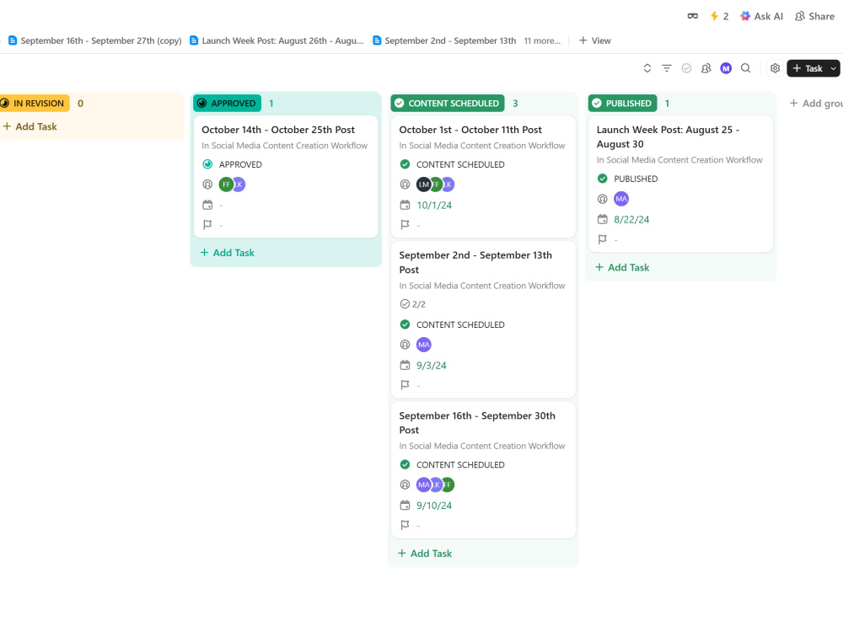The height and width of the screenshot is (632, 843).
Task: Click the assignees filter icon
Action: [x=706, y=68]
